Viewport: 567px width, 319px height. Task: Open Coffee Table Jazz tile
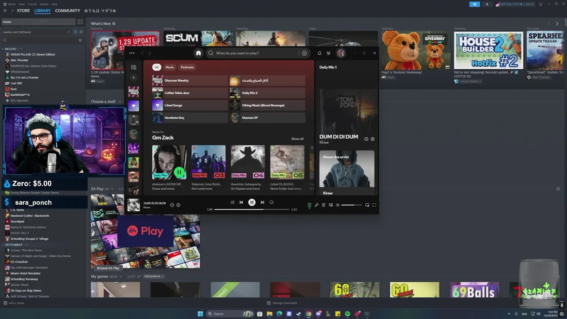tap(190, 93)
